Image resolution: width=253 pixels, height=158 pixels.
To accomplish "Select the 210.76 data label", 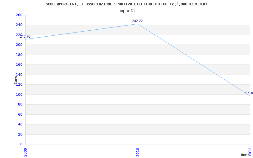I will point(25,37).
